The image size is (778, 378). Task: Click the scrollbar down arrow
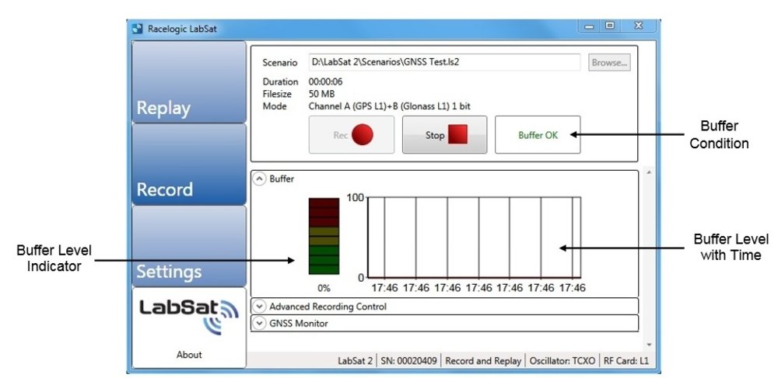(648, 345)
